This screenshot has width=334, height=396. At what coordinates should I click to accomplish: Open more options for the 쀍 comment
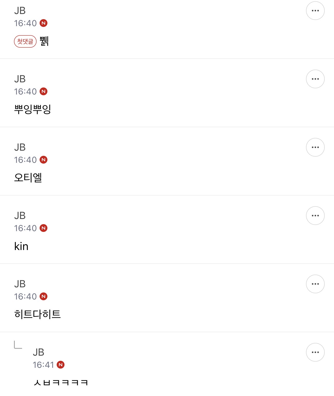click(x=315, y=11)
